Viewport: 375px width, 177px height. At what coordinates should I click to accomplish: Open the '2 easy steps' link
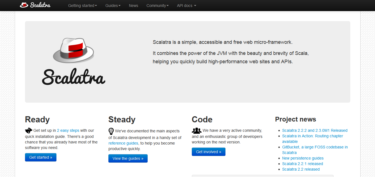(68, 130)
